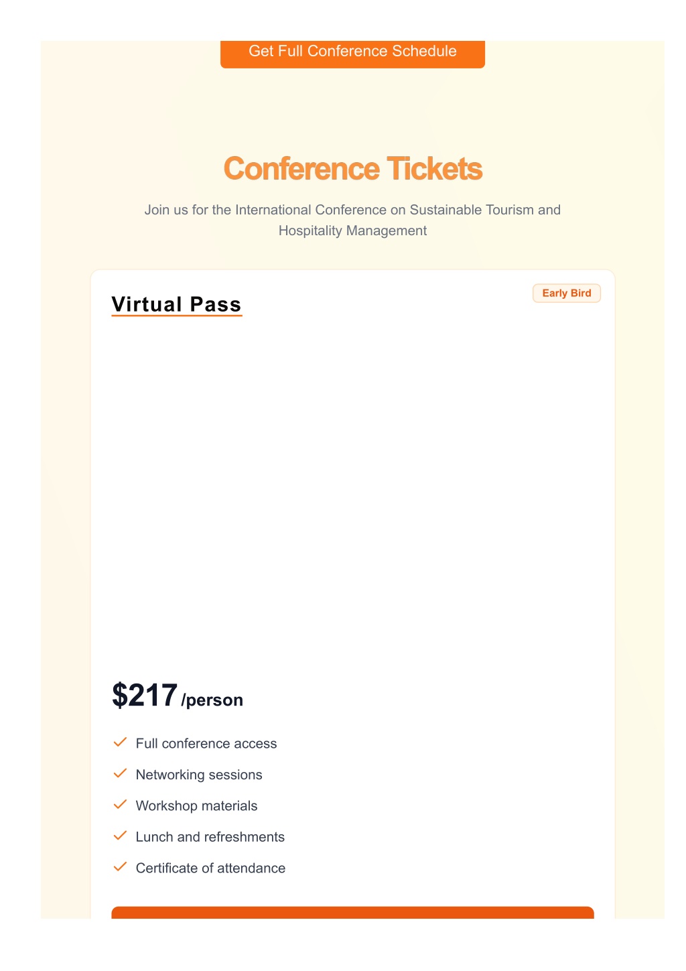This screenshot has height=971, width=686.
Task: Select the Networking sessions text
Action: 199,775
